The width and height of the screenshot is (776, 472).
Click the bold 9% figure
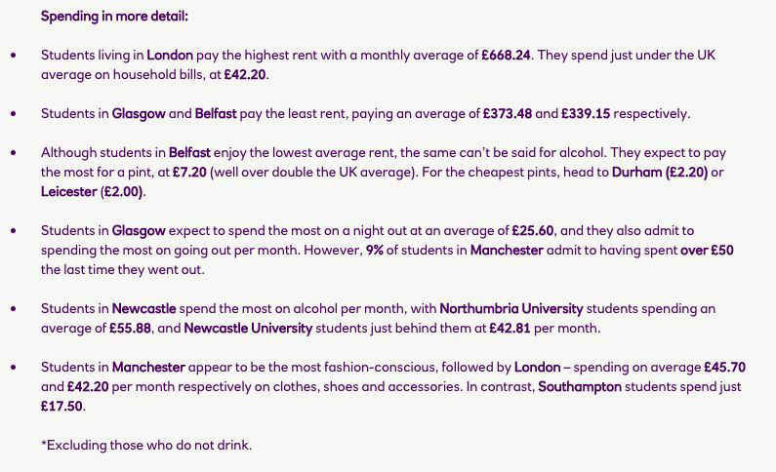pos(375,250)
